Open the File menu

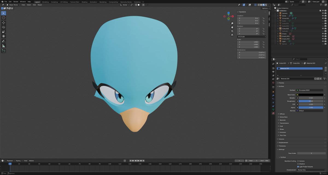tap(6, 2)
